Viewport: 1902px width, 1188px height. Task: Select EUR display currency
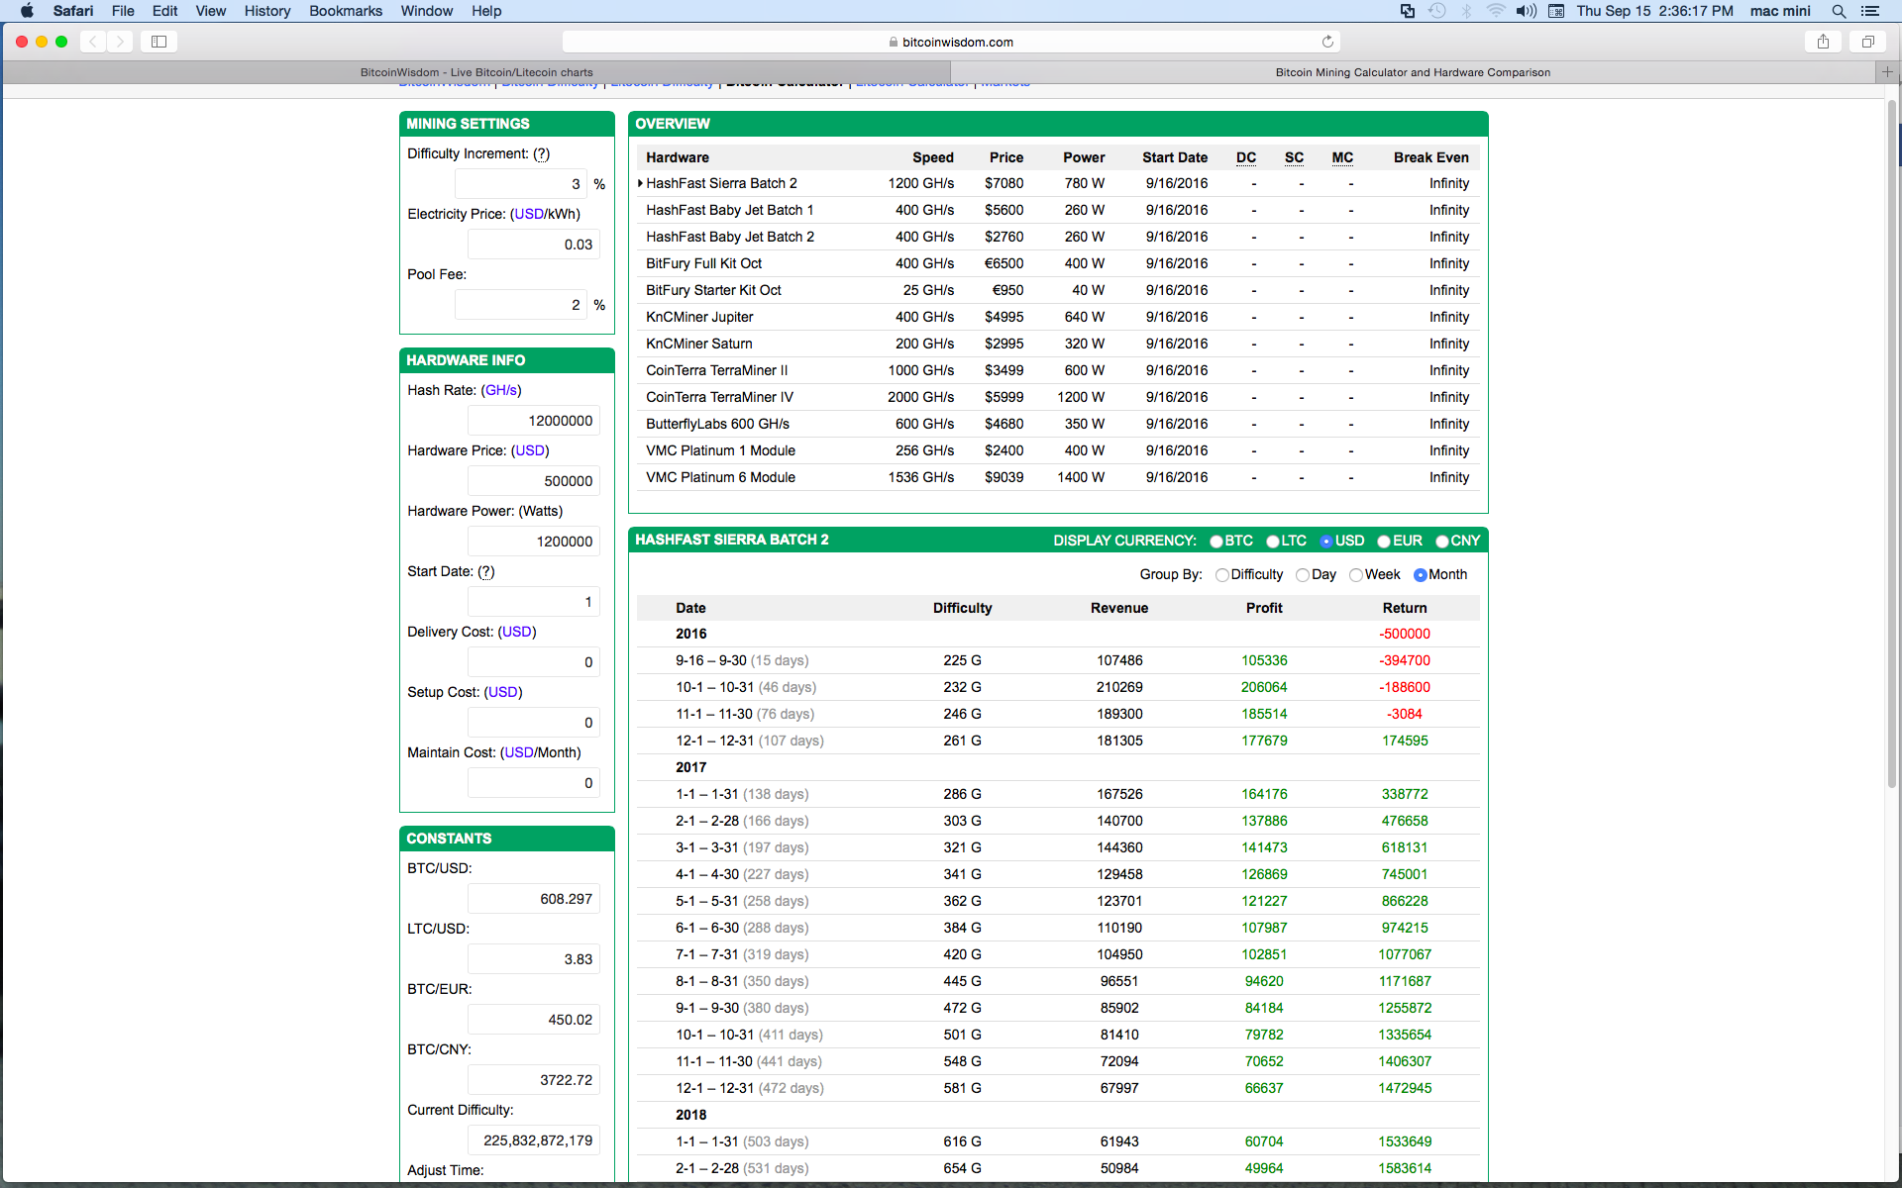(1384, 542)
